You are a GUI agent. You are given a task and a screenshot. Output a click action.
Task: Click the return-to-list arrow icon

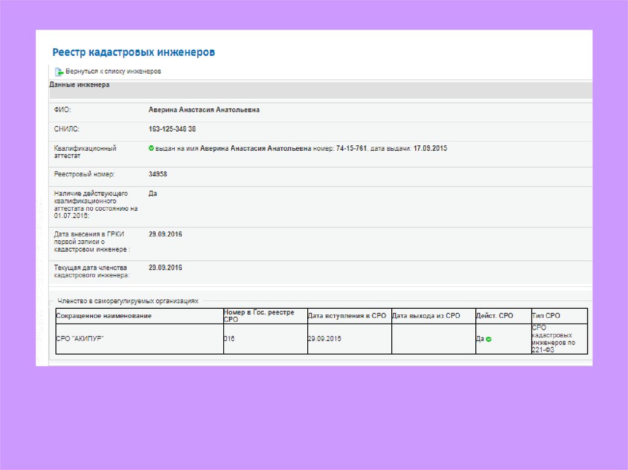tap(59, 72)
